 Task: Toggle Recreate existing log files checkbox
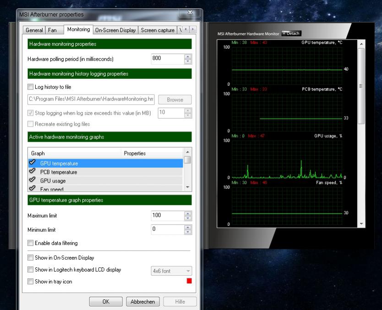pos(30,124)
